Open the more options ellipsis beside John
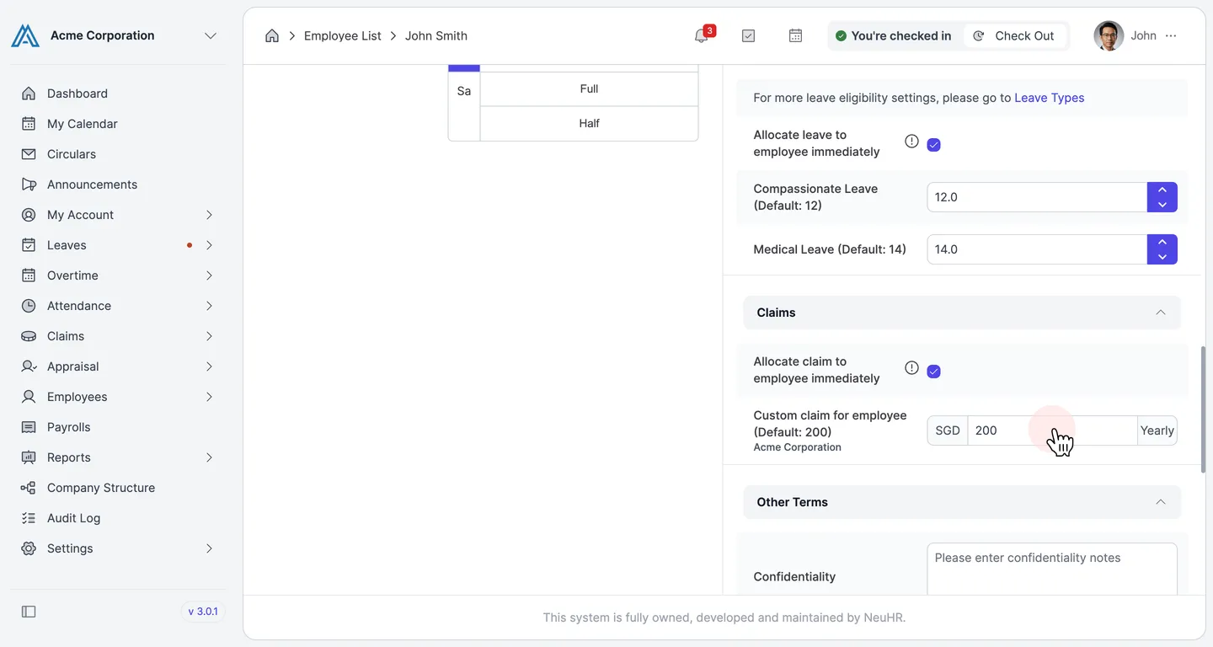The height and width of the screenshot is (647, 1213). point(1171,35)
